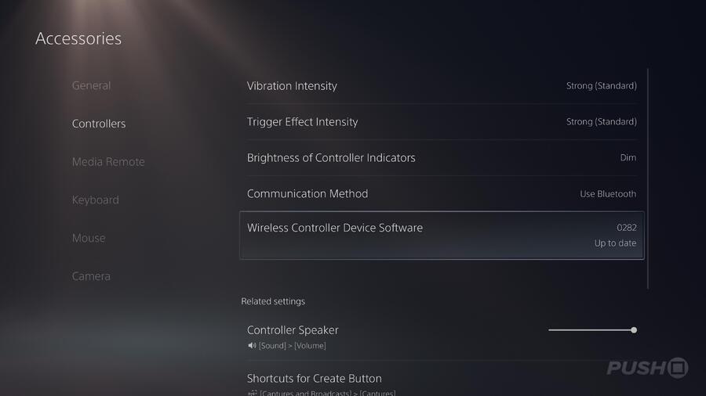Open the Mouse settings category
Screen dimensions: 706x396
click(x=89, y=238)
